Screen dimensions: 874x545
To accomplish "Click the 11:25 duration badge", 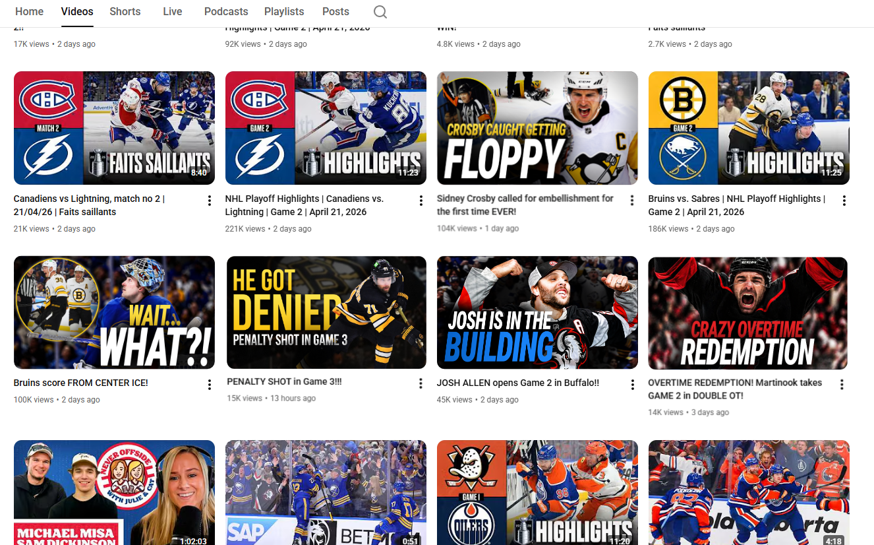I will coord(832,174).
